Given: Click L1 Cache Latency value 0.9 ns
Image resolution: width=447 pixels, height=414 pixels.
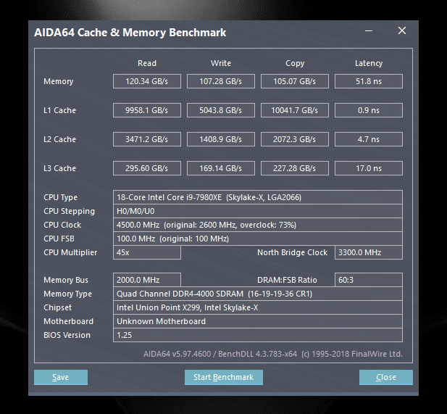Looking at the screenshot, I should pos(369,110).
